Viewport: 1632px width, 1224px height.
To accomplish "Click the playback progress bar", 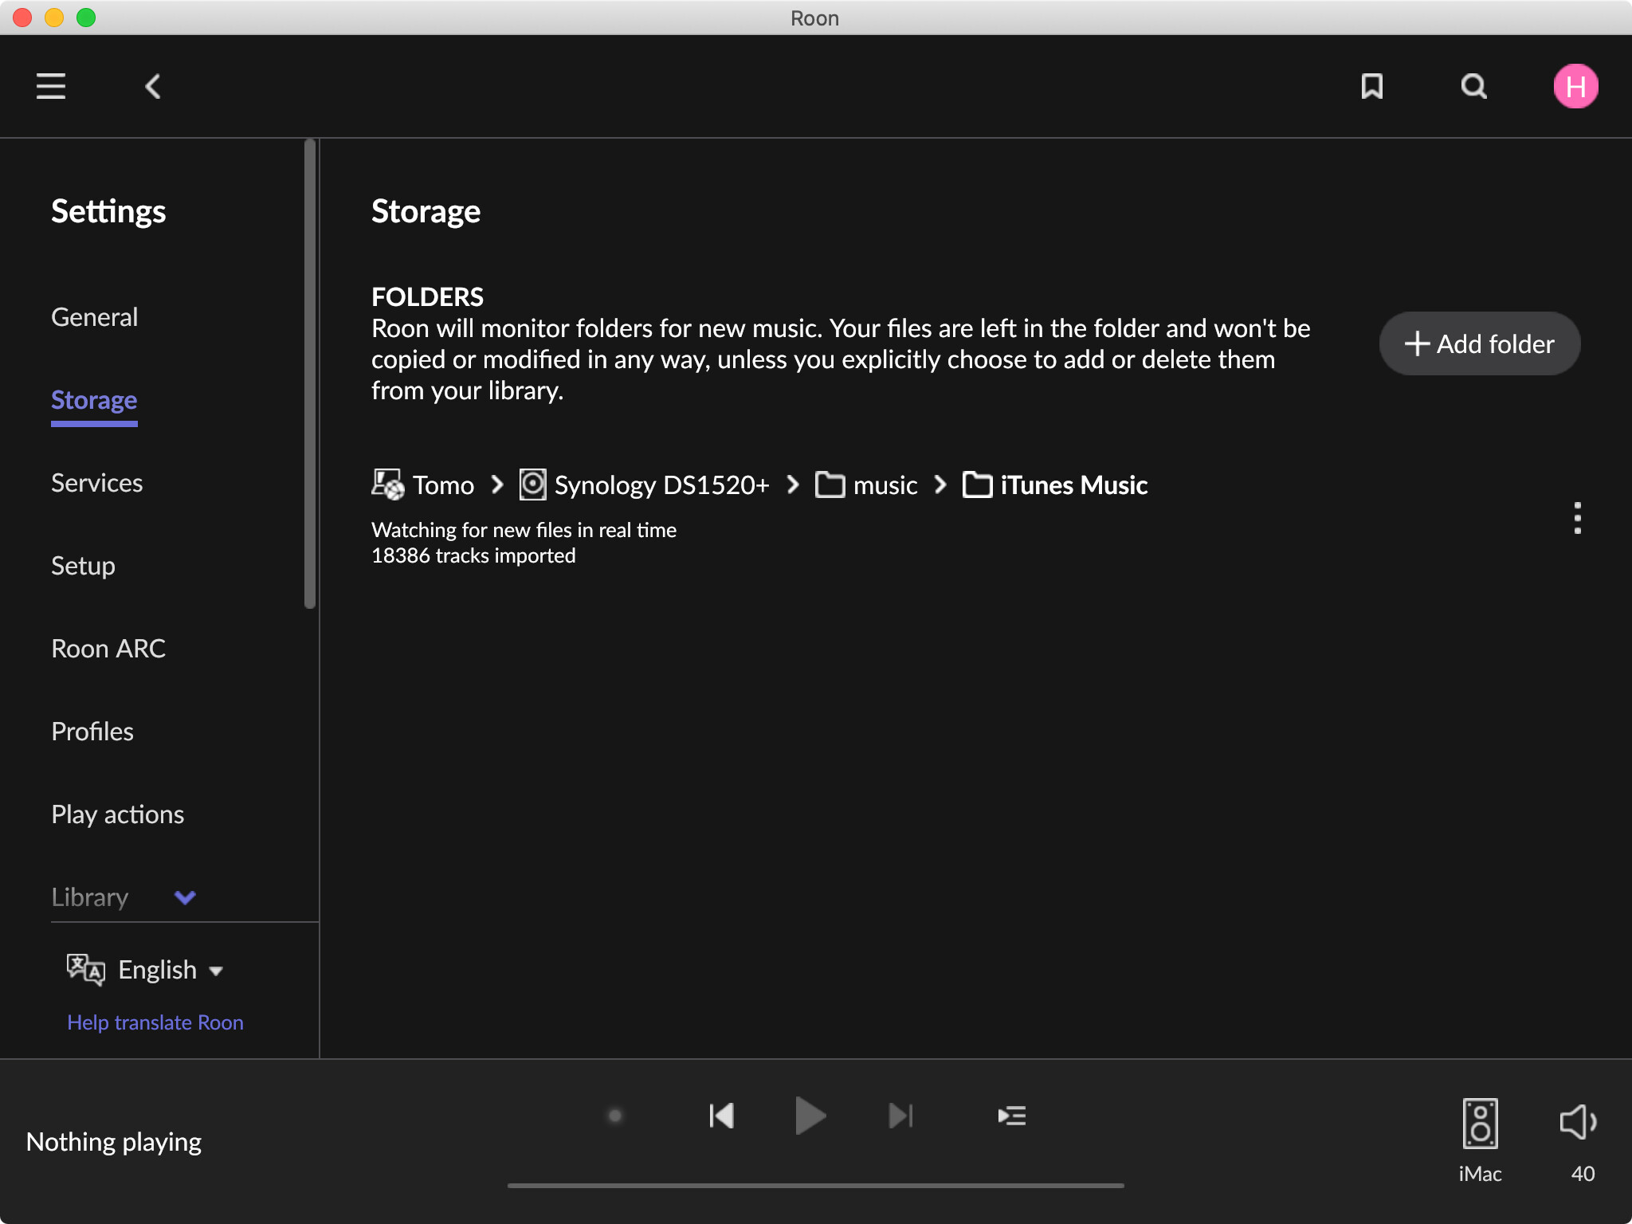I will tap(816, 1185).
